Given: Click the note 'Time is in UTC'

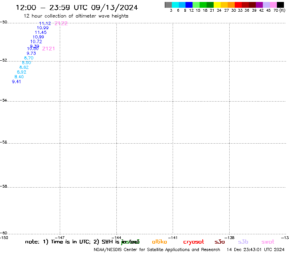Looking at the screenshot, I should click(71, 242).
